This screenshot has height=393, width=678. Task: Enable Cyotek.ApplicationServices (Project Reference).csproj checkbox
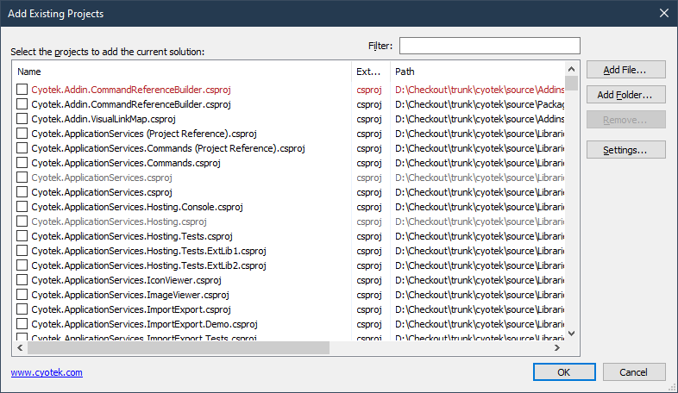click(x=22, y=134)
